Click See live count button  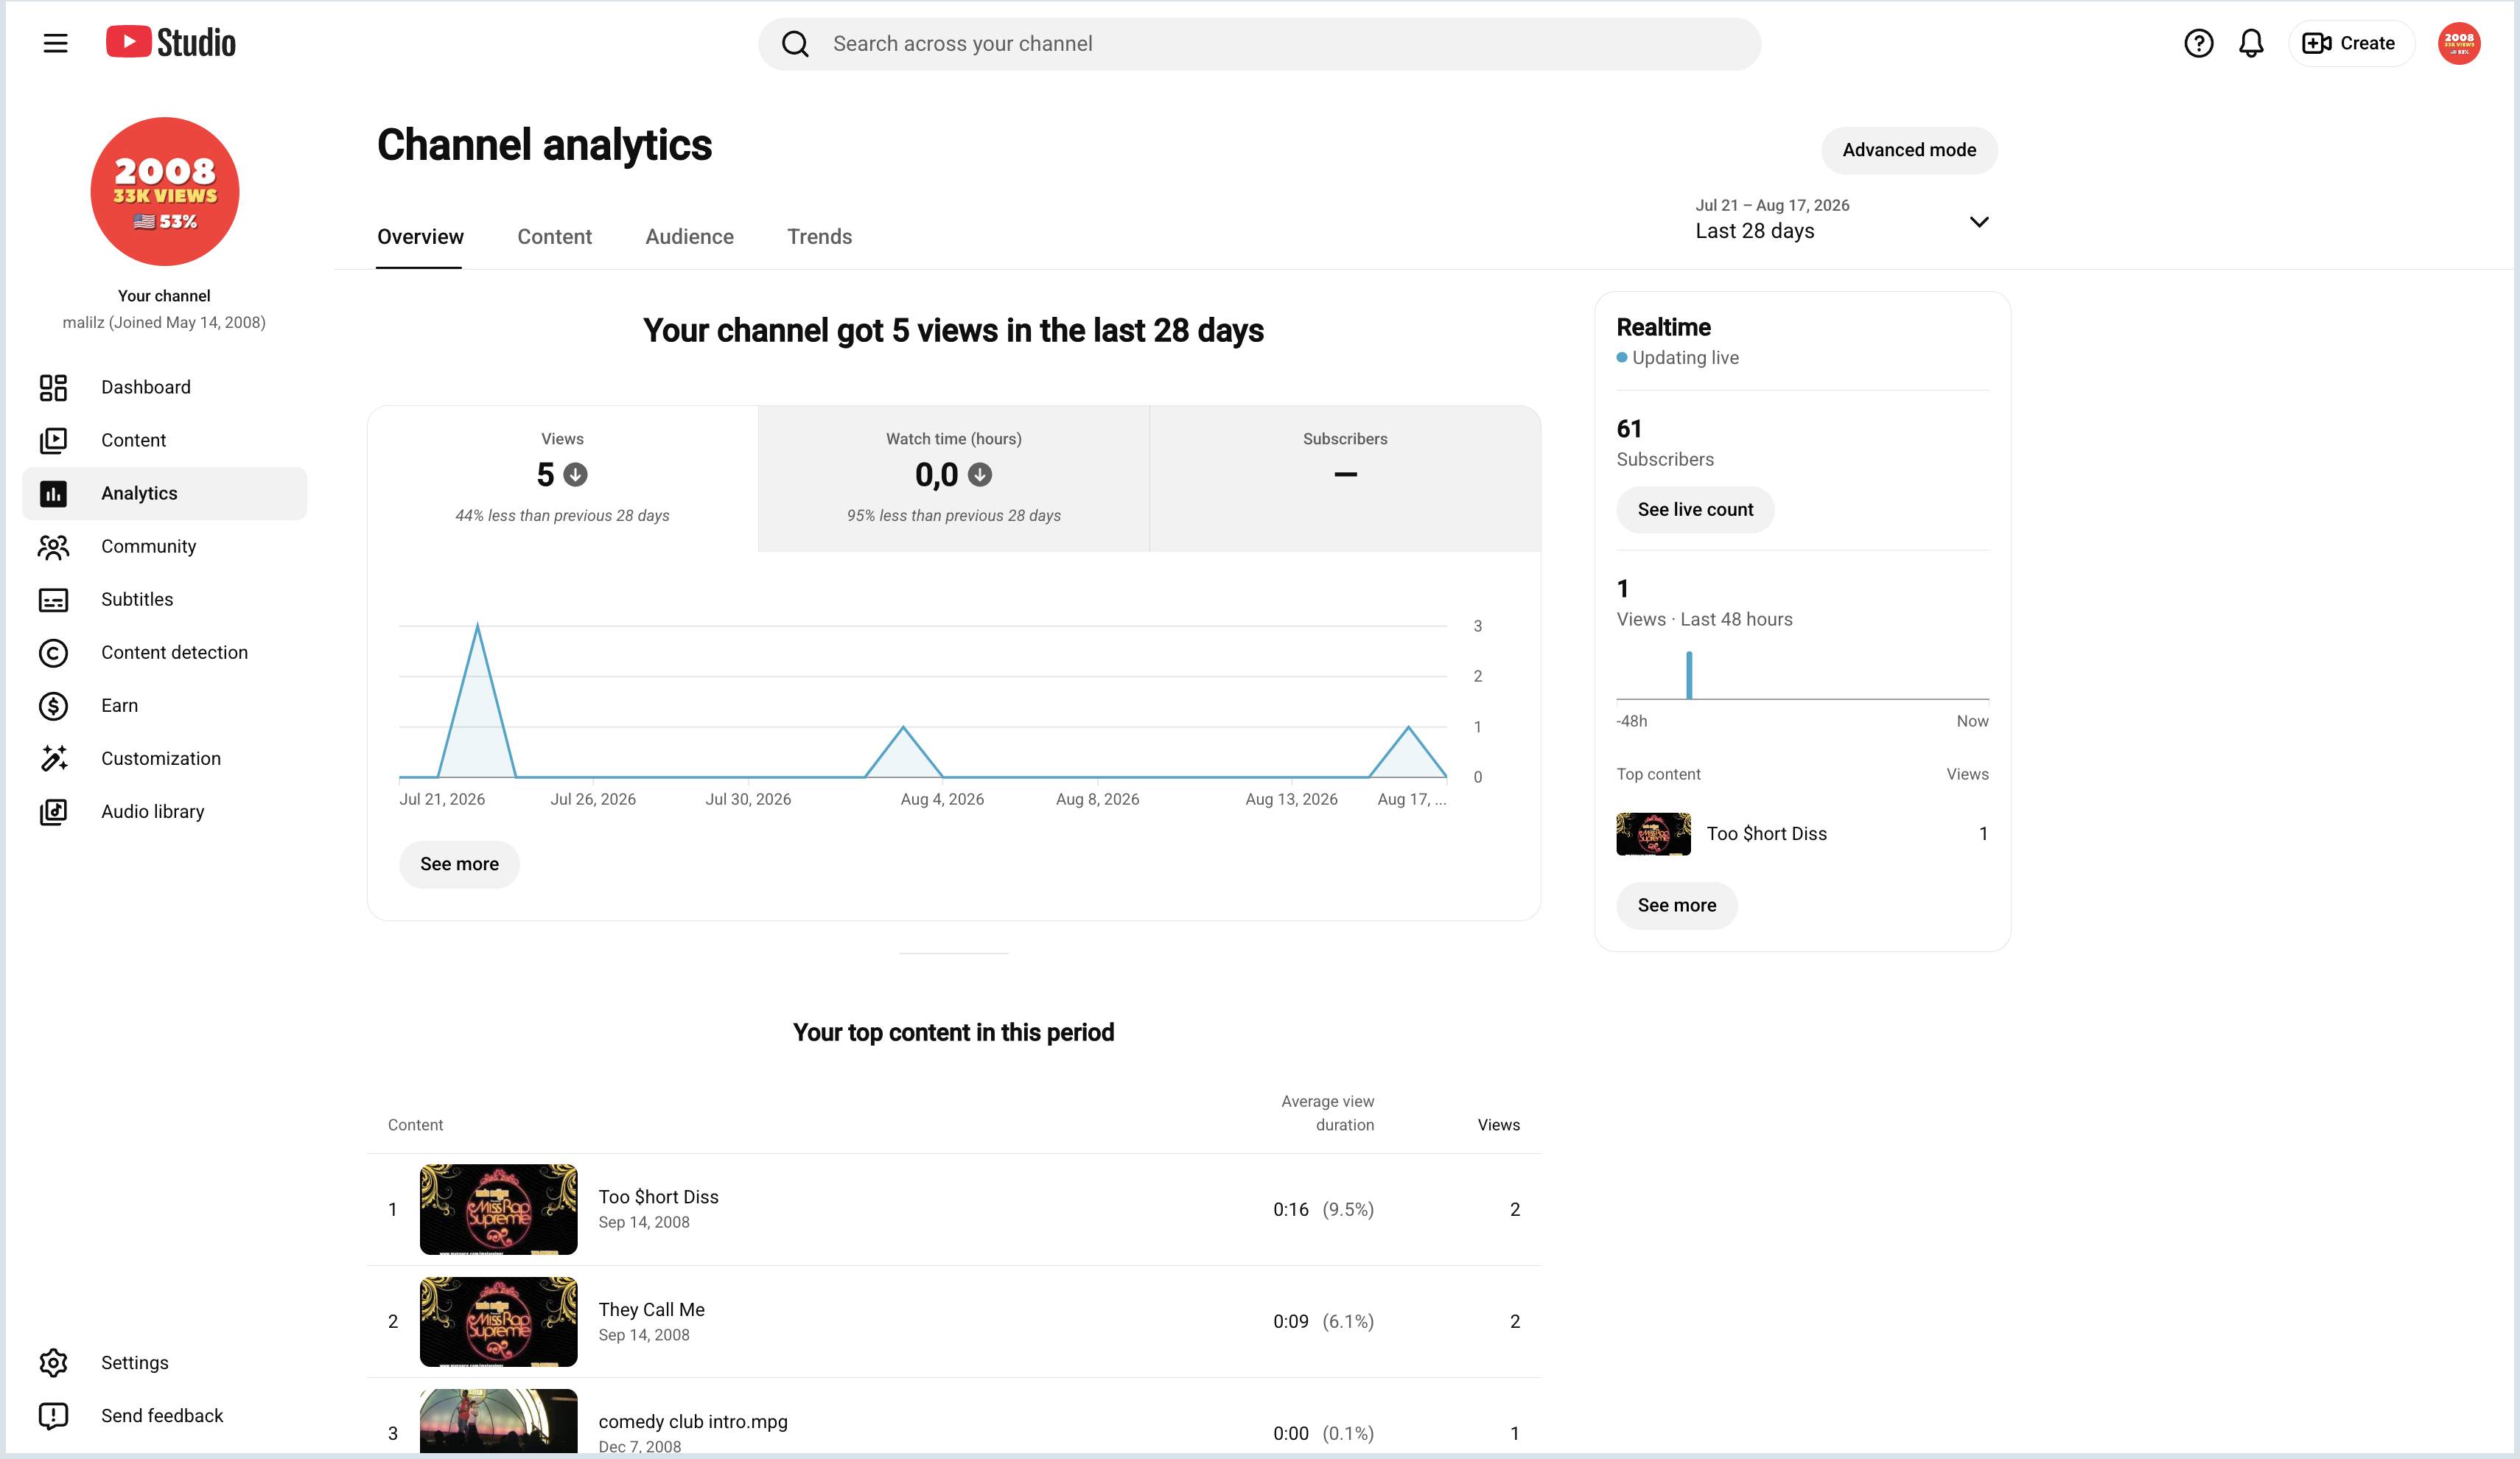coord(1695,510)
